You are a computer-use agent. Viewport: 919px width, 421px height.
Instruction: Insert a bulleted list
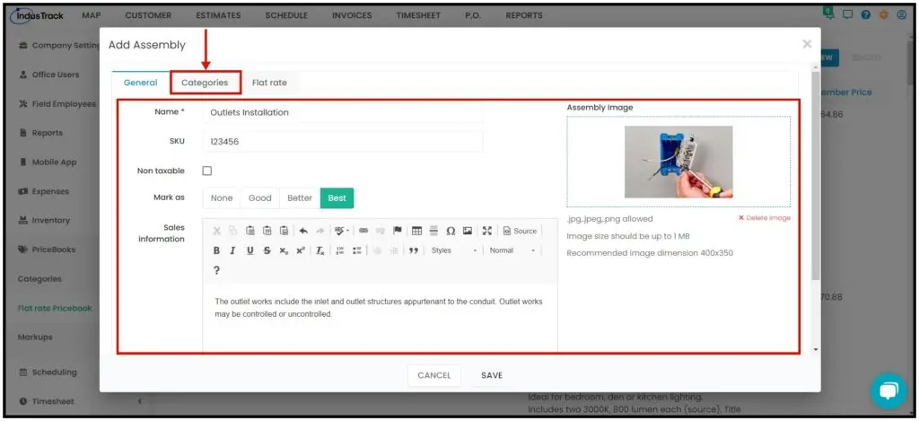356,250
